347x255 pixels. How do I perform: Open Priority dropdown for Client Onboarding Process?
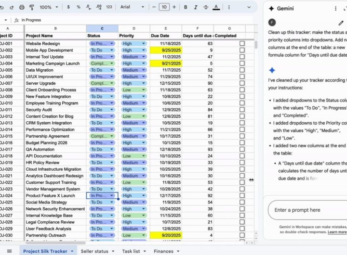point(144,90)
